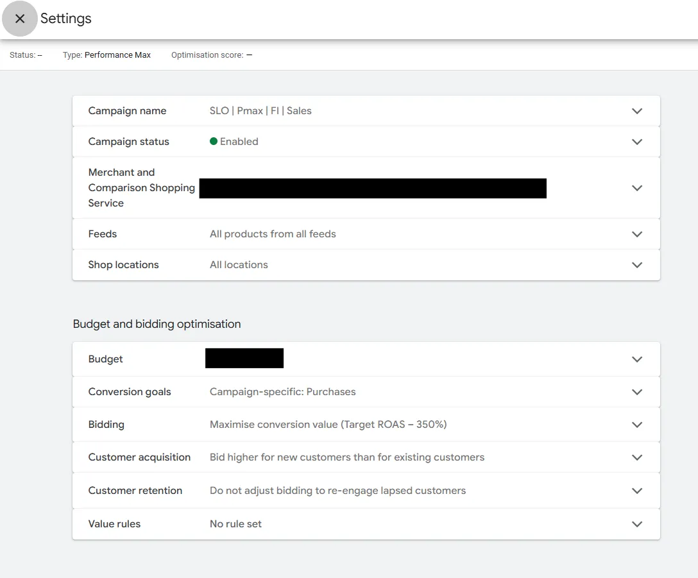The image size is (698, 578).
Task: Click 'Campaign-specific: Purchases' conversion goal
Action: pos(282,392)
